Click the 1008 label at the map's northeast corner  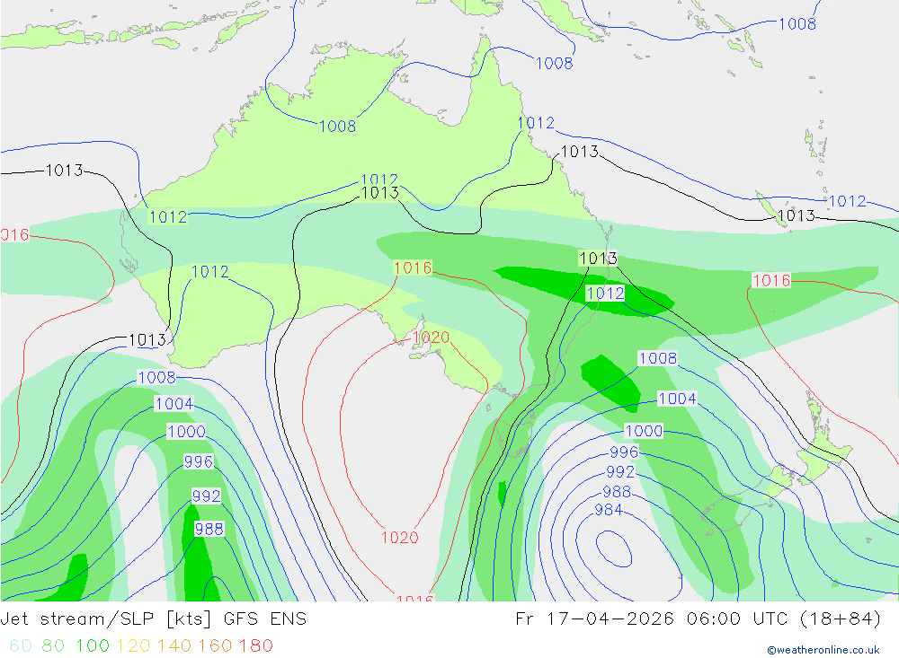(797, 24)
